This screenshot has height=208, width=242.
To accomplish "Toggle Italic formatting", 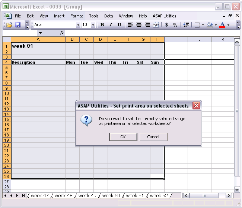I will point(111,25).
